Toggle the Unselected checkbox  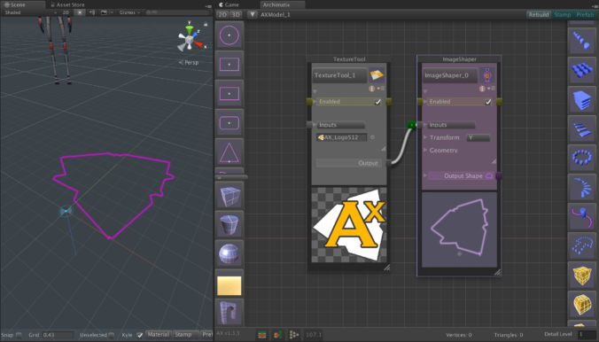pos(111,335)
